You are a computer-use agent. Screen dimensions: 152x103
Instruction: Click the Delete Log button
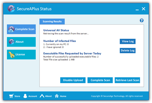point(128,51)
